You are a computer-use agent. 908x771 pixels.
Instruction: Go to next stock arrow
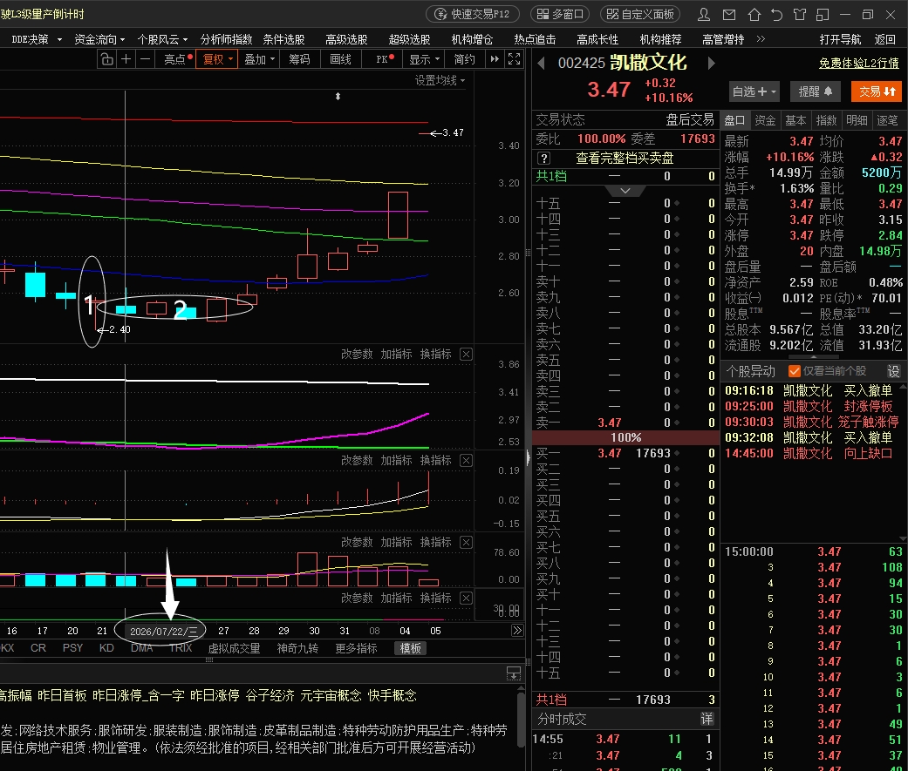point(711,63)
